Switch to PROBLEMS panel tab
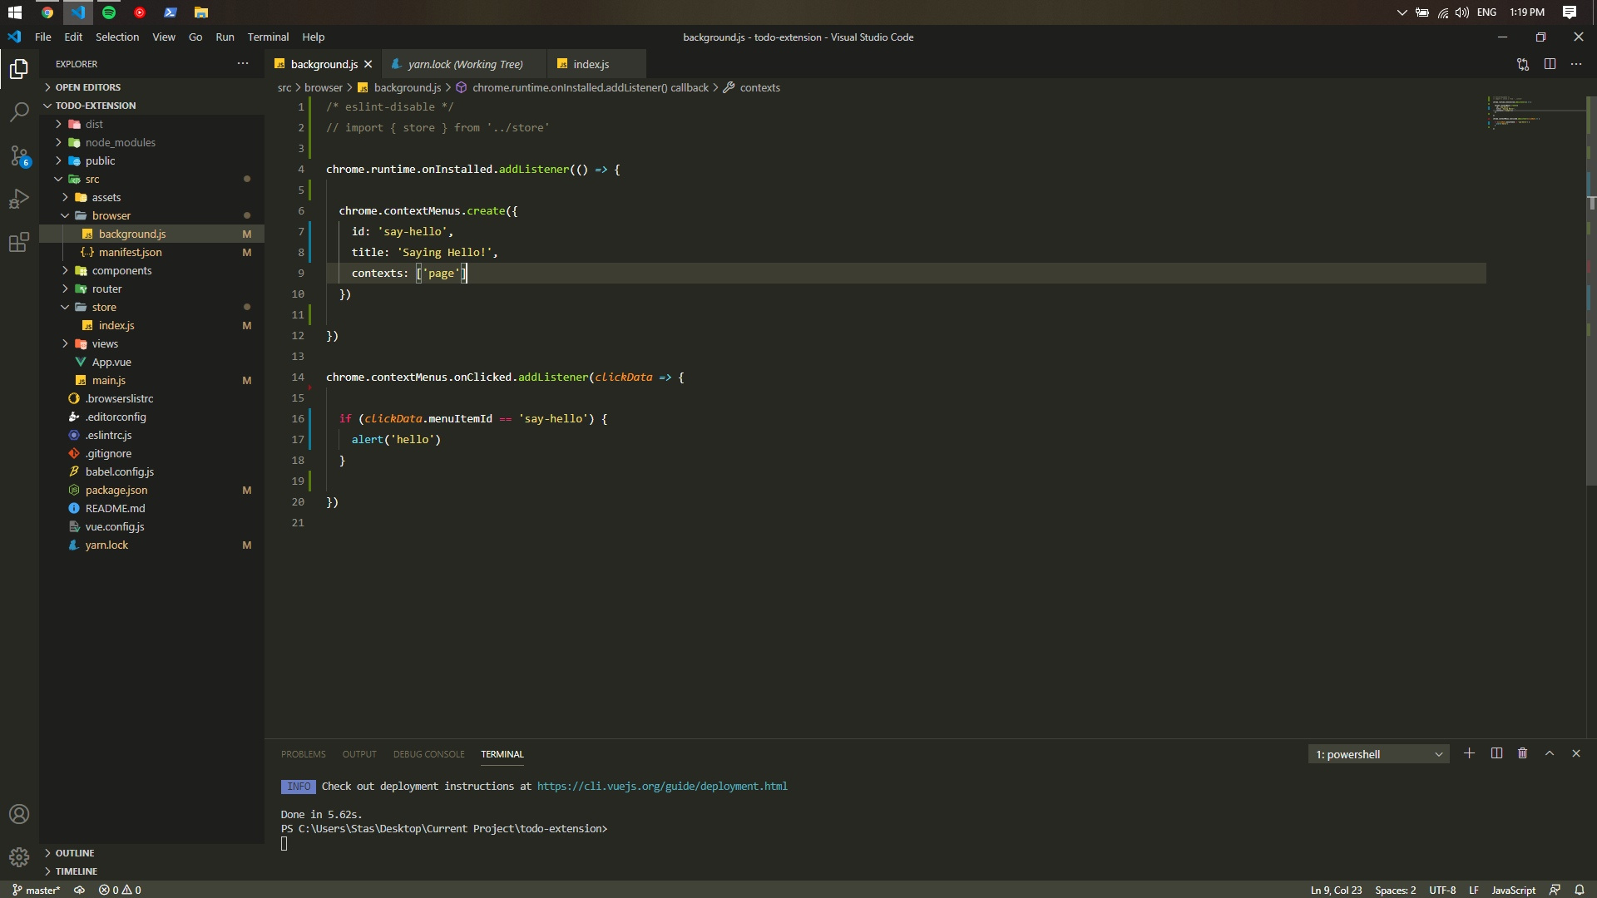1597x898 pixels. coord(304,754)
